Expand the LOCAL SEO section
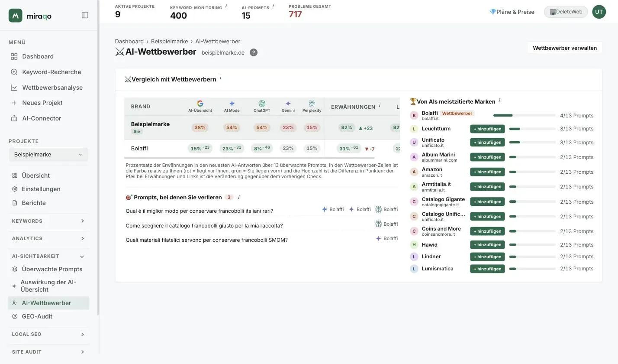The height and width of the screenshot is (364, 618). coord(48,334)
